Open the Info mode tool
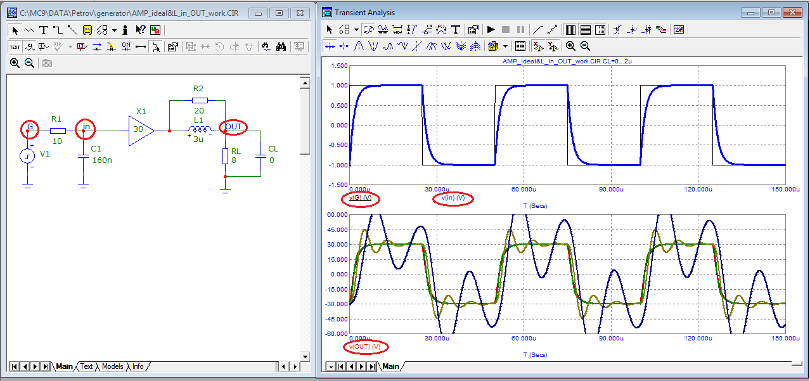Viewport: 810px width, 381px height. [125, 30]
